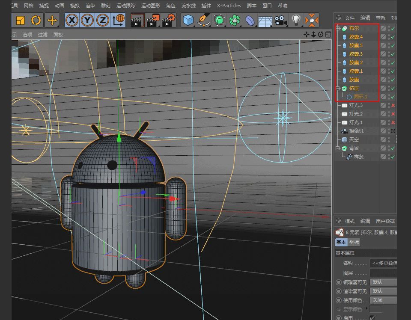
Task: Collapse the 挤压 object tree node
Action: click(x=338, y=88)
